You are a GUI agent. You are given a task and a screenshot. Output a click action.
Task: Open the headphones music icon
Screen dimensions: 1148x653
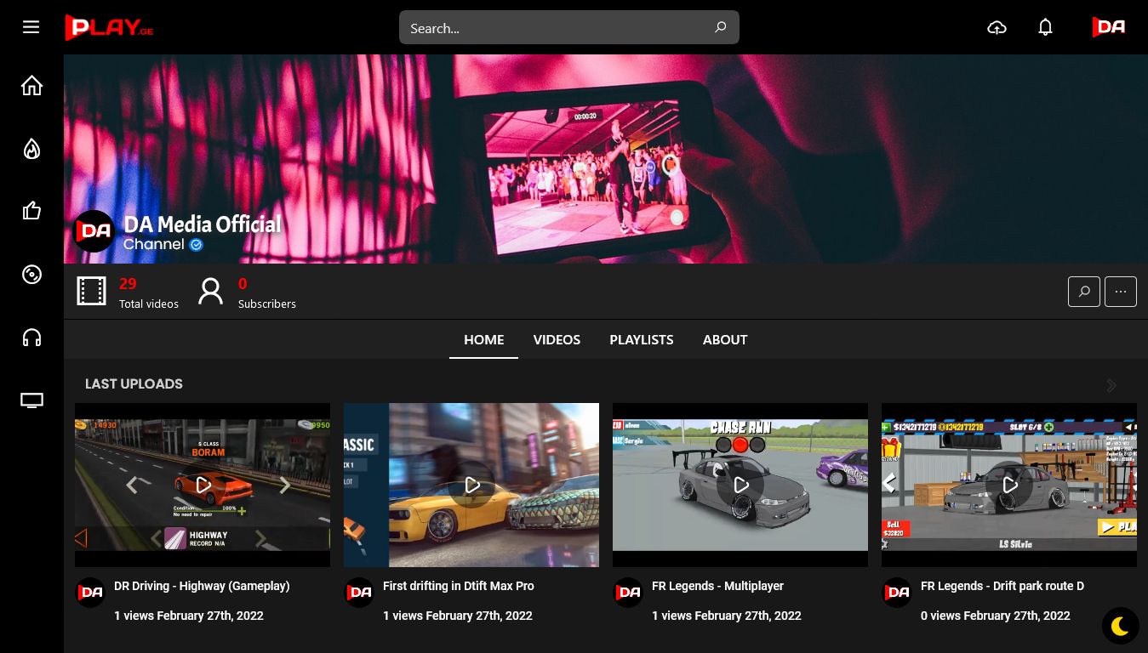pos(31,338)
